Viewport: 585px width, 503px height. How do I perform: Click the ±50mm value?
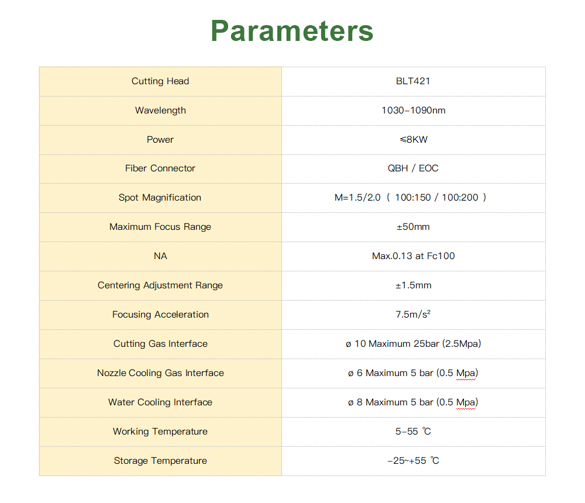pyautogui.click(x=413, y=227)
